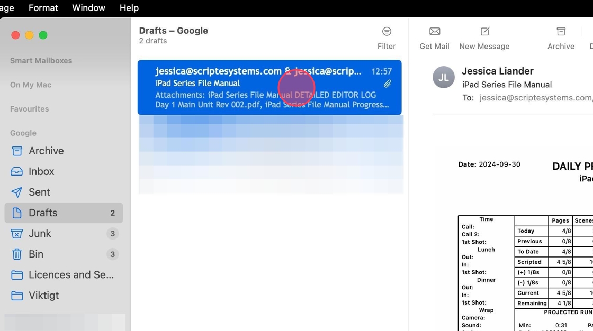Open the Sent mailbox
593x331 pixels.
(x=64, y=192)
